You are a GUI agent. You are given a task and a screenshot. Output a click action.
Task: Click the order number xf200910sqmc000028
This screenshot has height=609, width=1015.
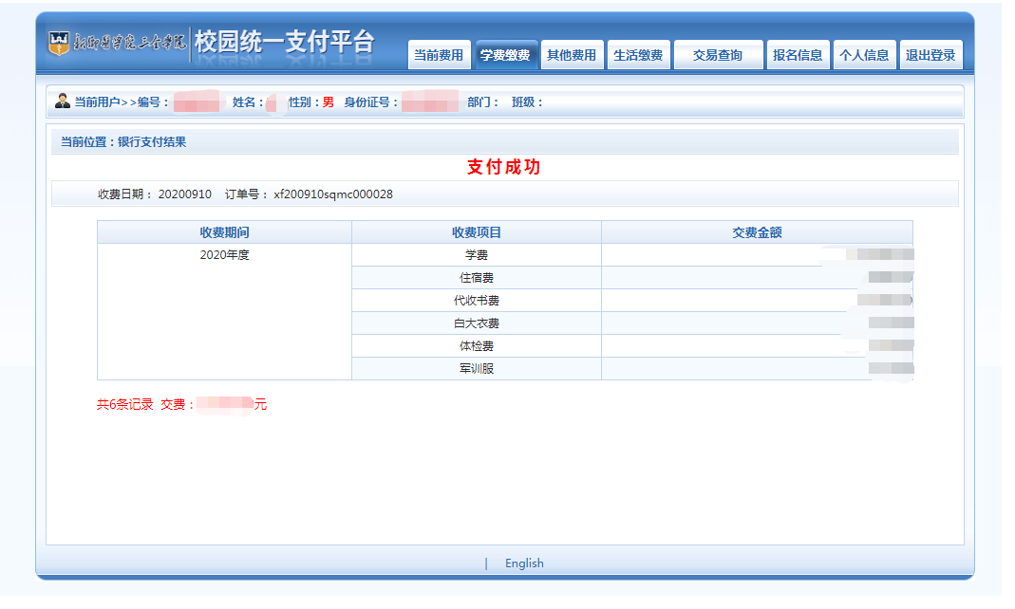(x=333, y=194)
